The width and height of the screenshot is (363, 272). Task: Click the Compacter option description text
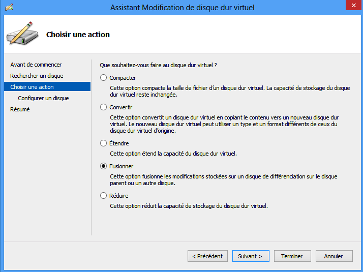[230, 91]
